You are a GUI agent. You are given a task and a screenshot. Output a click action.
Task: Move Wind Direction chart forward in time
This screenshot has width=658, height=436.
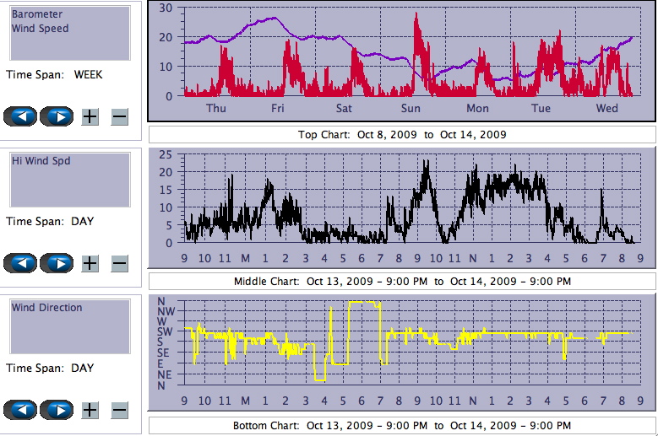click(57, 410)
